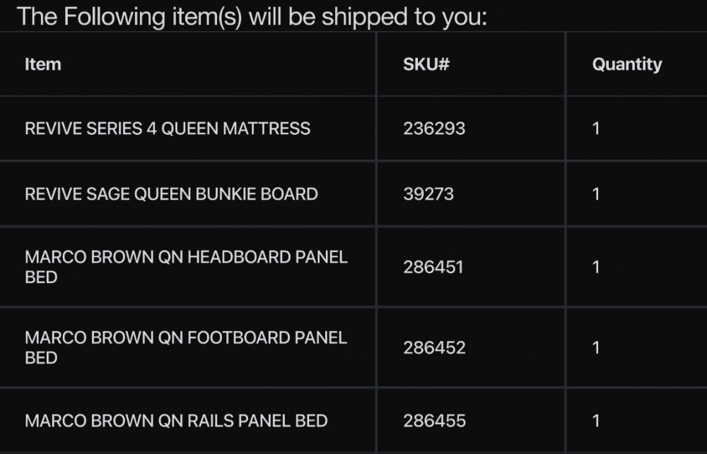
Task: Click the quantity for the Queen Mattress row
Action: [596, 129]
